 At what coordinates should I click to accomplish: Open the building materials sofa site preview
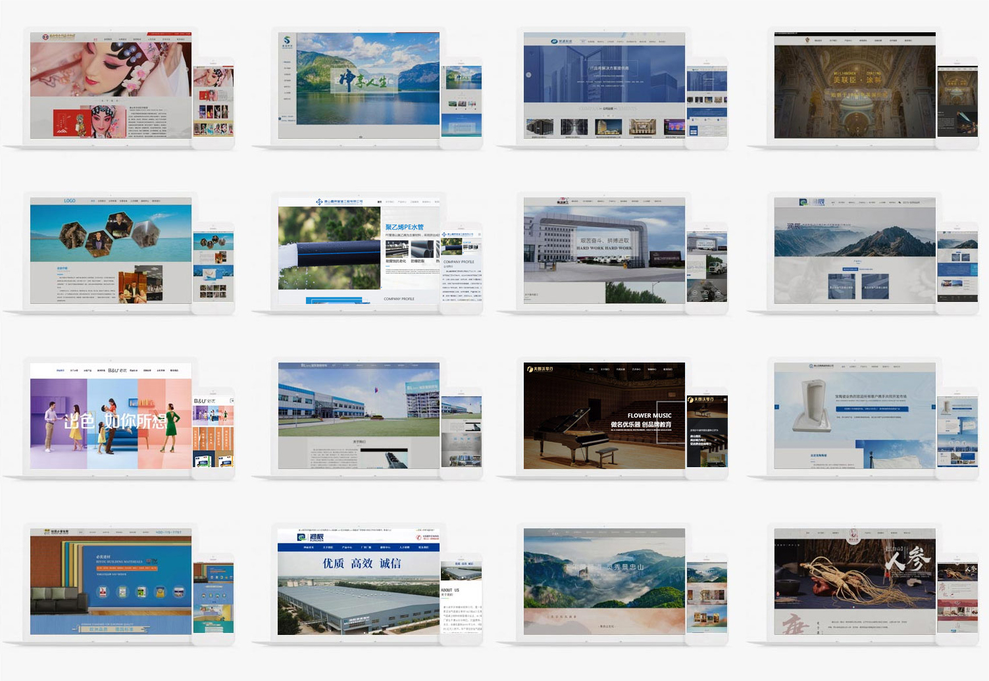tap(111, 582)
